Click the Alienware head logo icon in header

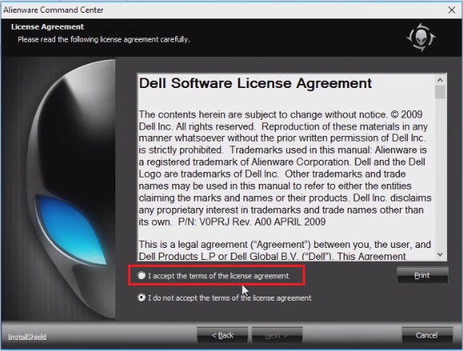coord(421,38)
